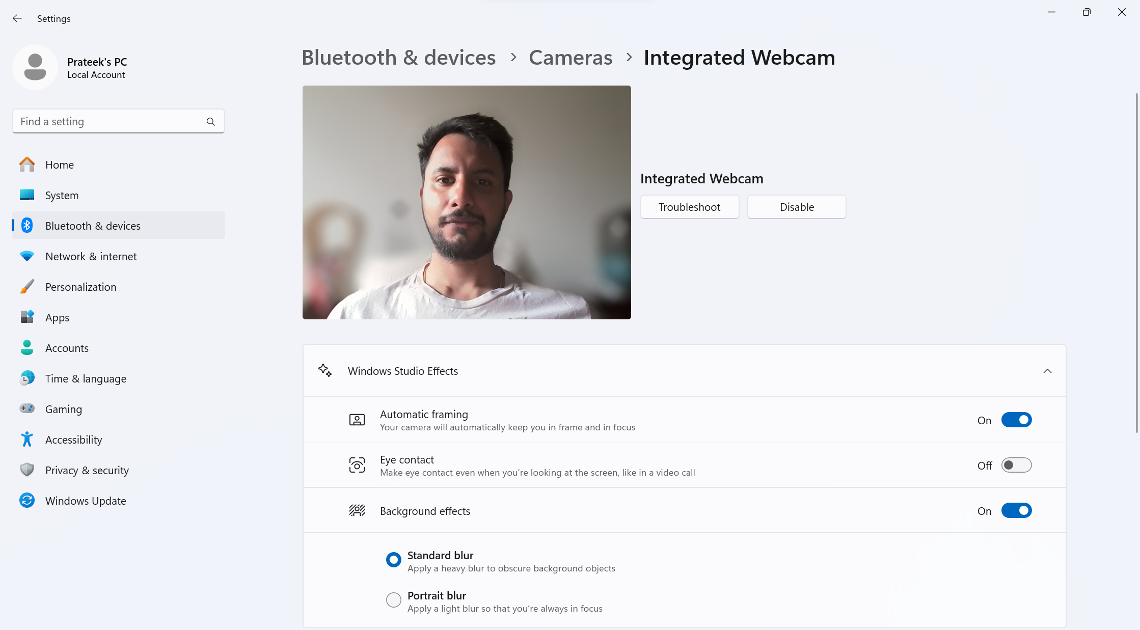Go to Accounts settings
This screenshot has width=1140, height=630.
118,348
